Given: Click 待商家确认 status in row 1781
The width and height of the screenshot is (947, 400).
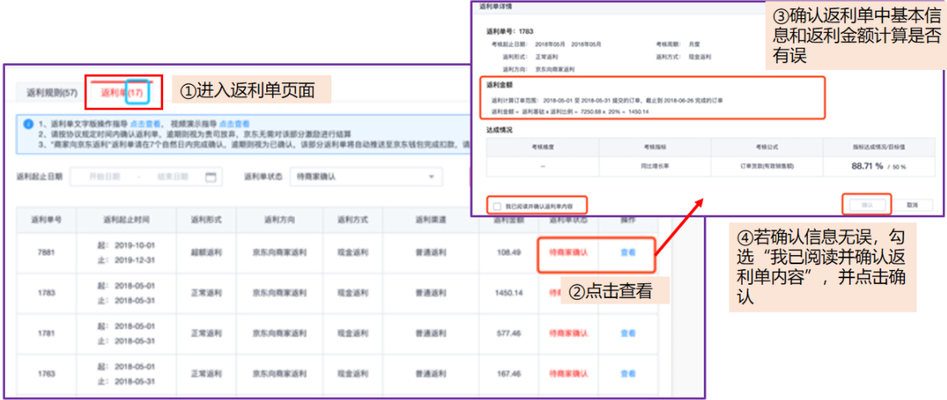Looking at the screenshot, I should (569, 333).
